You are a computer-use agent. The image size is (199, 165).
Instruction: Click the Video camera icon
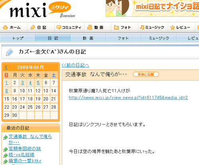[90, 27]
